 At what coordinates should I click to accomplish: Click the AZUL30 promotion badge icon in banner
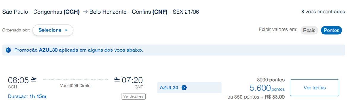[9, 50]
